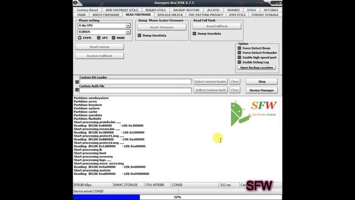Switch to the MAIN tab
355x200 pixels.
point(82,15)
